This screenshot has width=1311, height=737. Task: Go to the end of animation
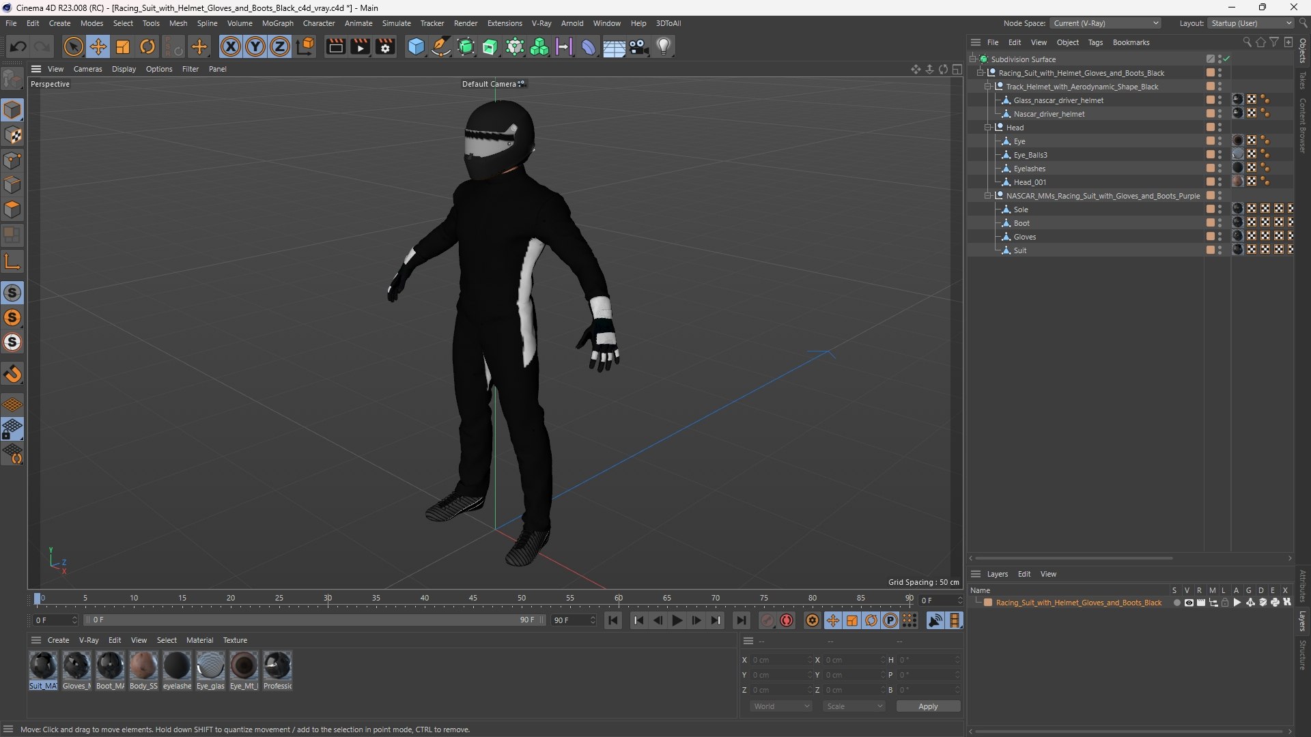click(x=741, y=620)
